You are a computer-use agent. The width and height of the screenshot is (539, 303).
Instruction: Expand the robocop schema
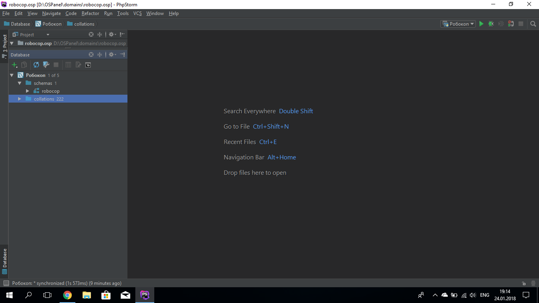28,91
